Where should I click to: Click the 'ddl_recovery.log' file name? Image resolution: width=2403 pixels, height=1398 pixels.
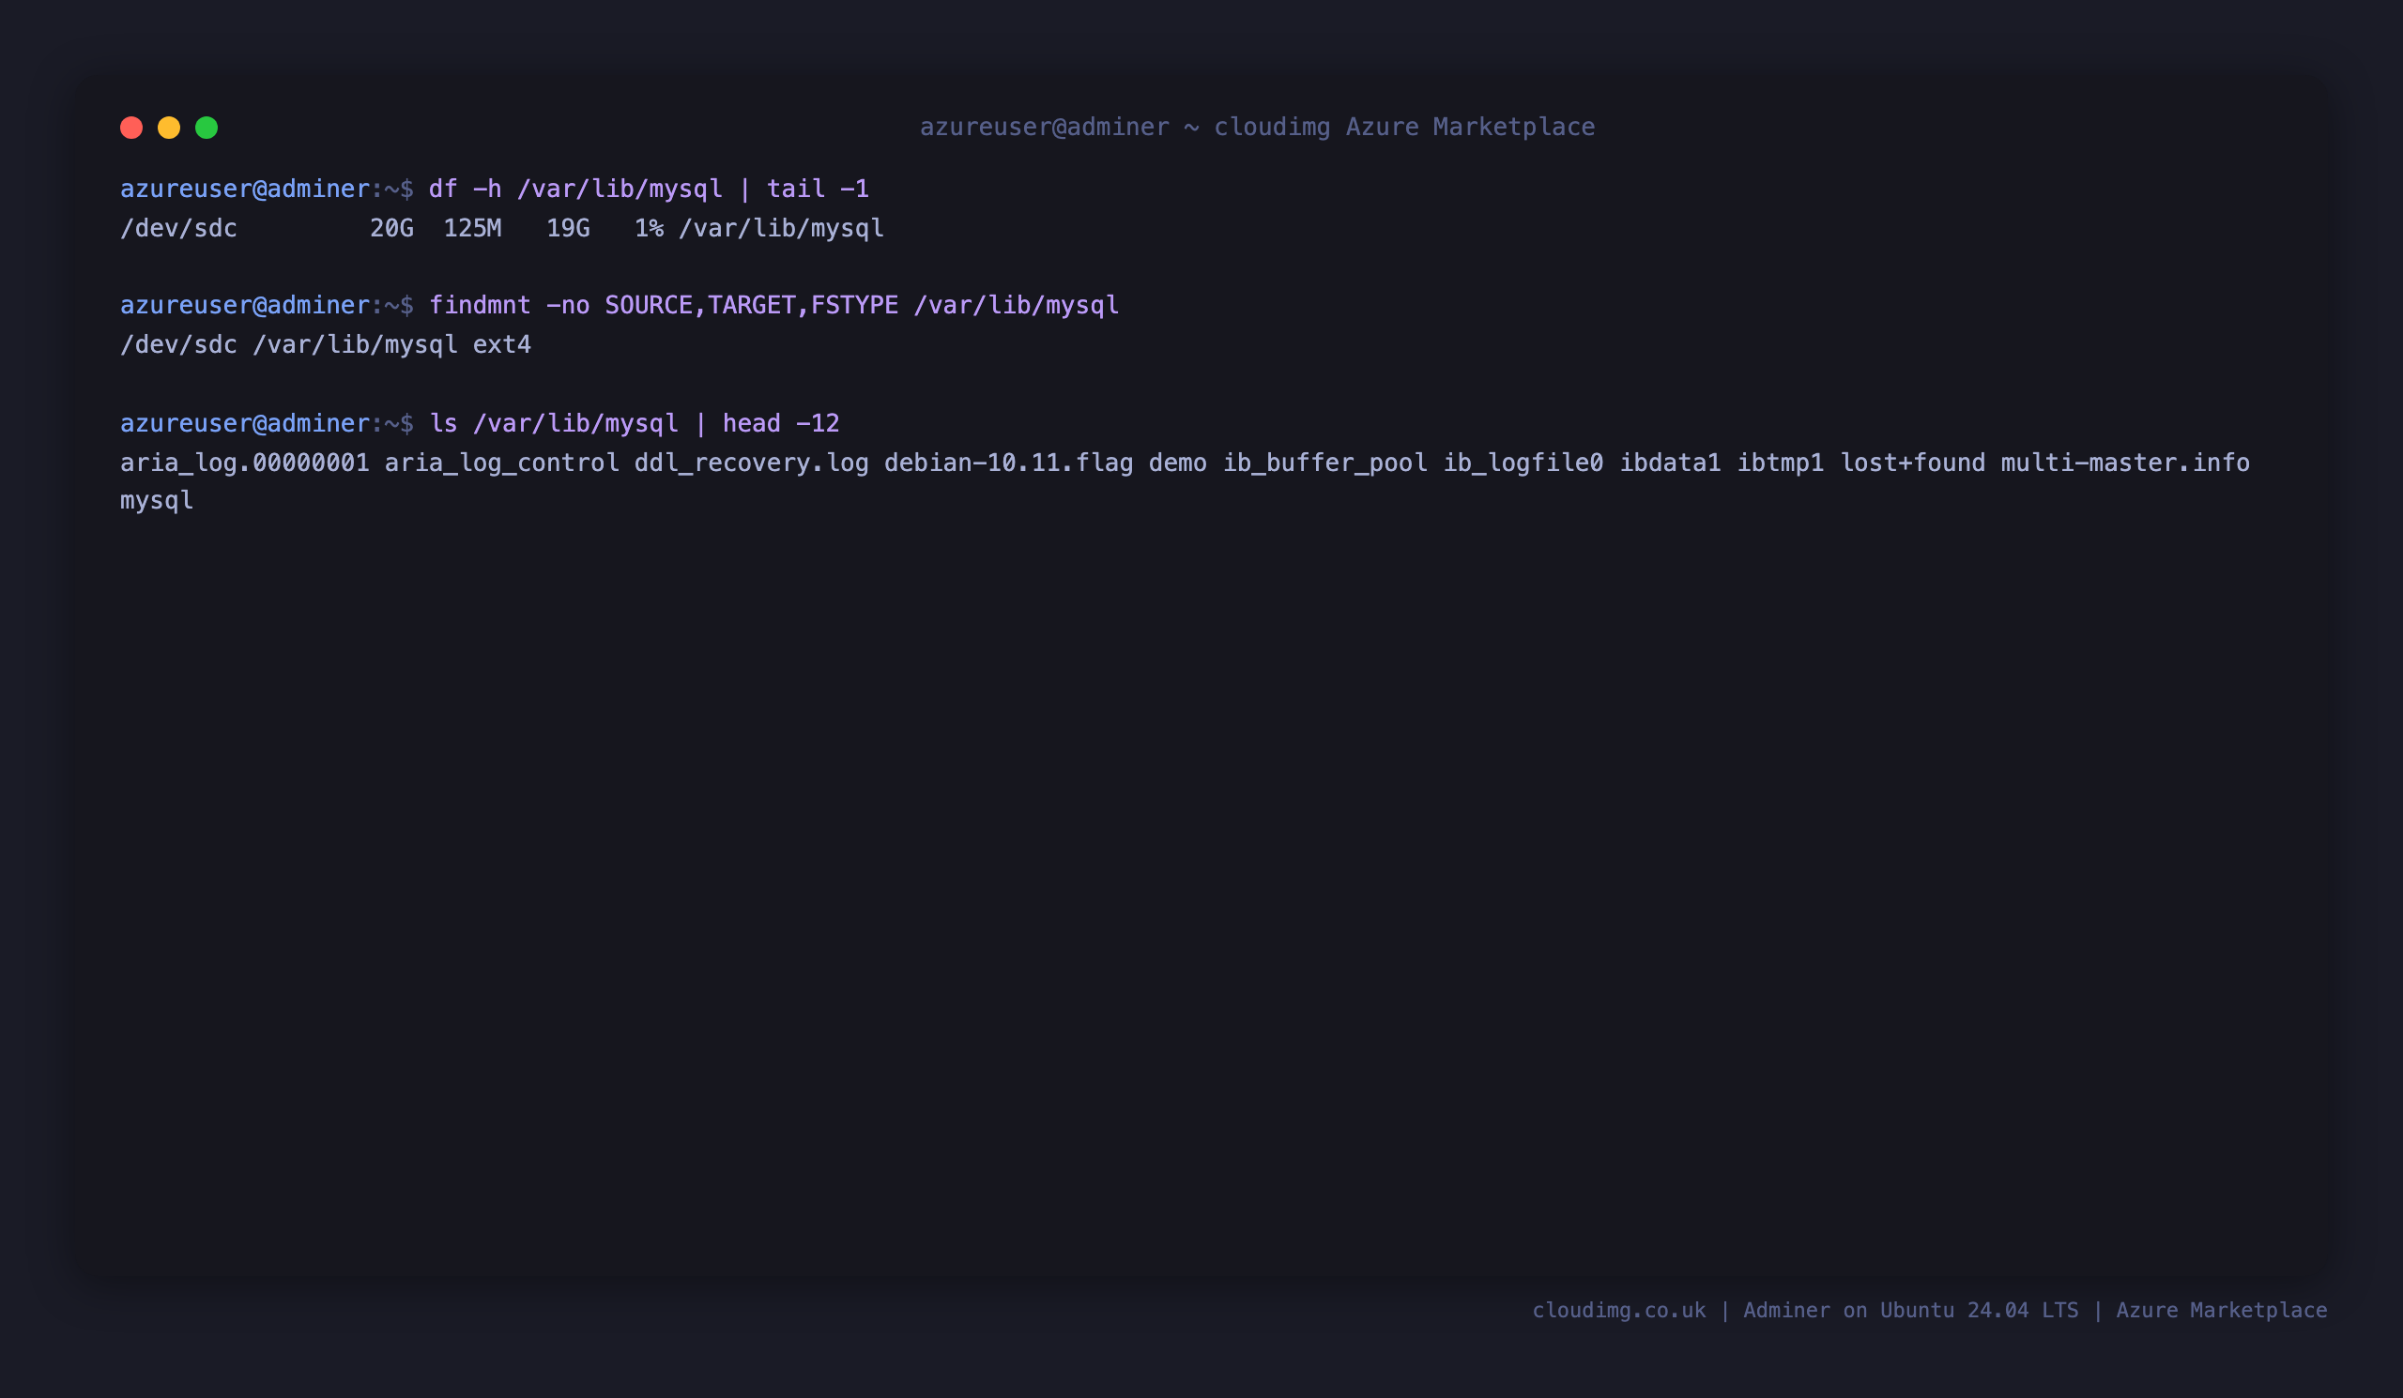(752, 463)
